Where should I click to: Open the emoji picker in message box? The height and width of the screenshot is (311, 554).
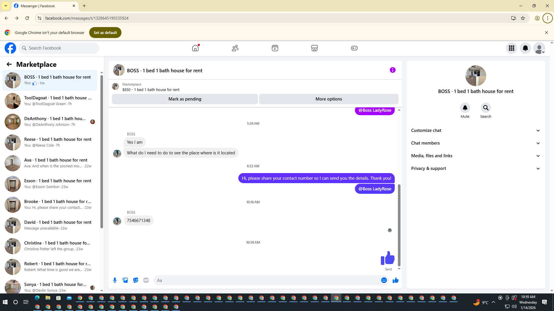pyautogui.click(x=384, y=280)
